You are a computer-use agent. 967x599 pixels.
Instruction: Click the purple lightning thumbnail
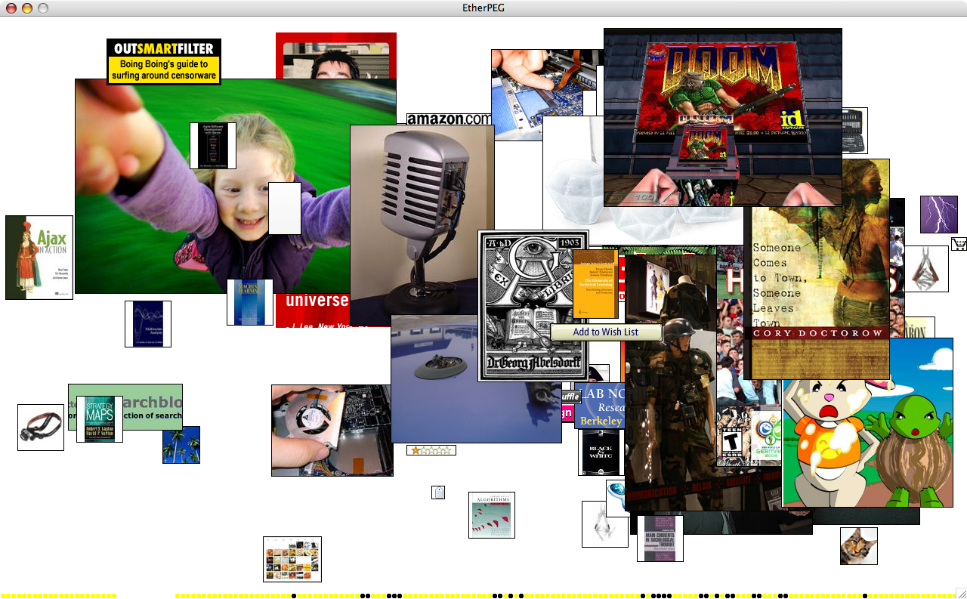939,215
